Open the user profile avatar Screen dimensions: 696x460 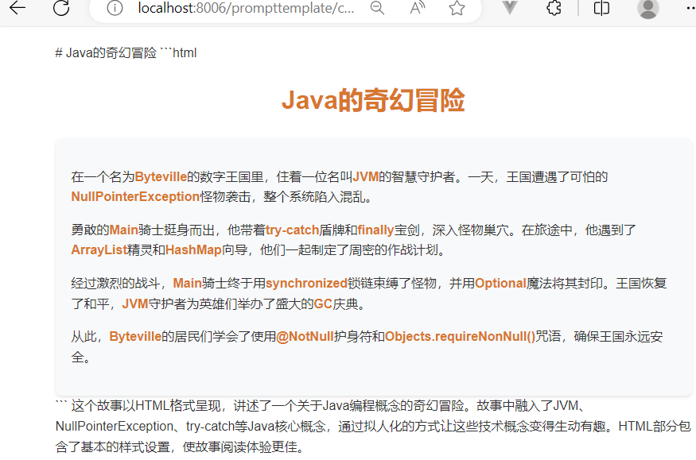pos(648,9)
